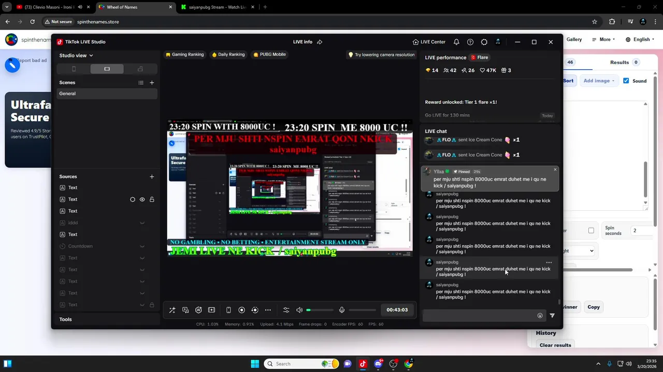
Task: Click the share arrow next to LIVE info
Action: [320, 42]
